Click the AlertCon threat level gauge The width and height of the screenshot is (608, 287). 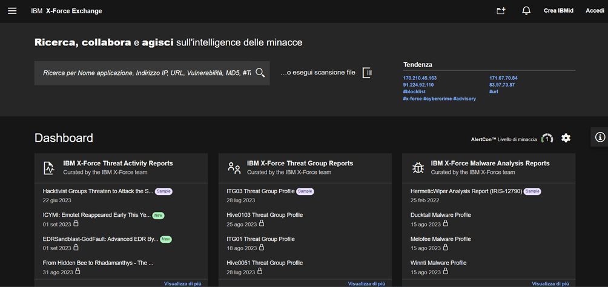[547, 139]
